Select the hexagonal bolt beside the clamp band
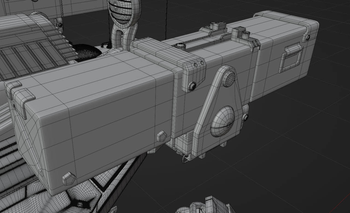 pyautogui.click(x=161, y=136)
